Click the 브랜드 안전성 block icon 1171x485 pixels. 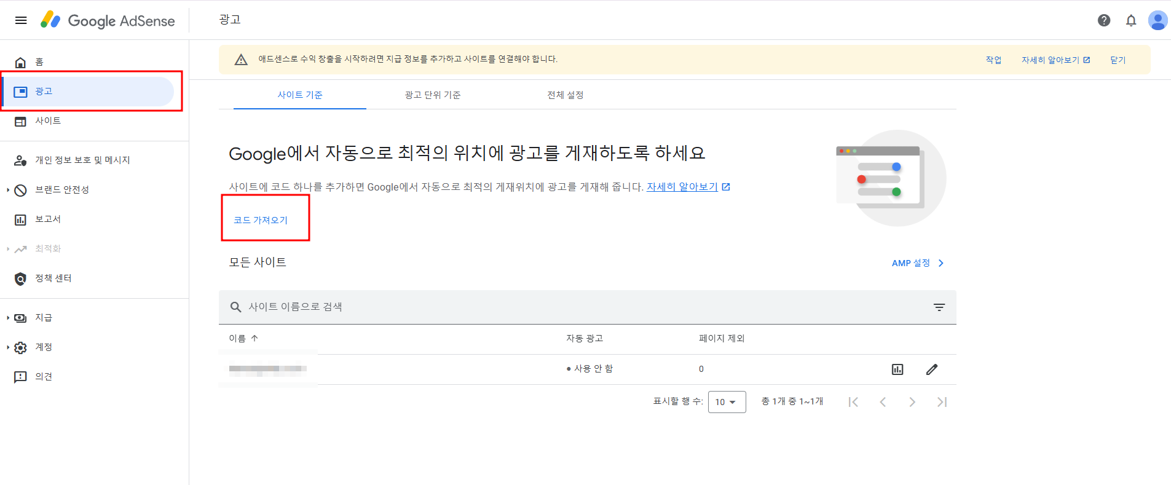click(20, 190)
